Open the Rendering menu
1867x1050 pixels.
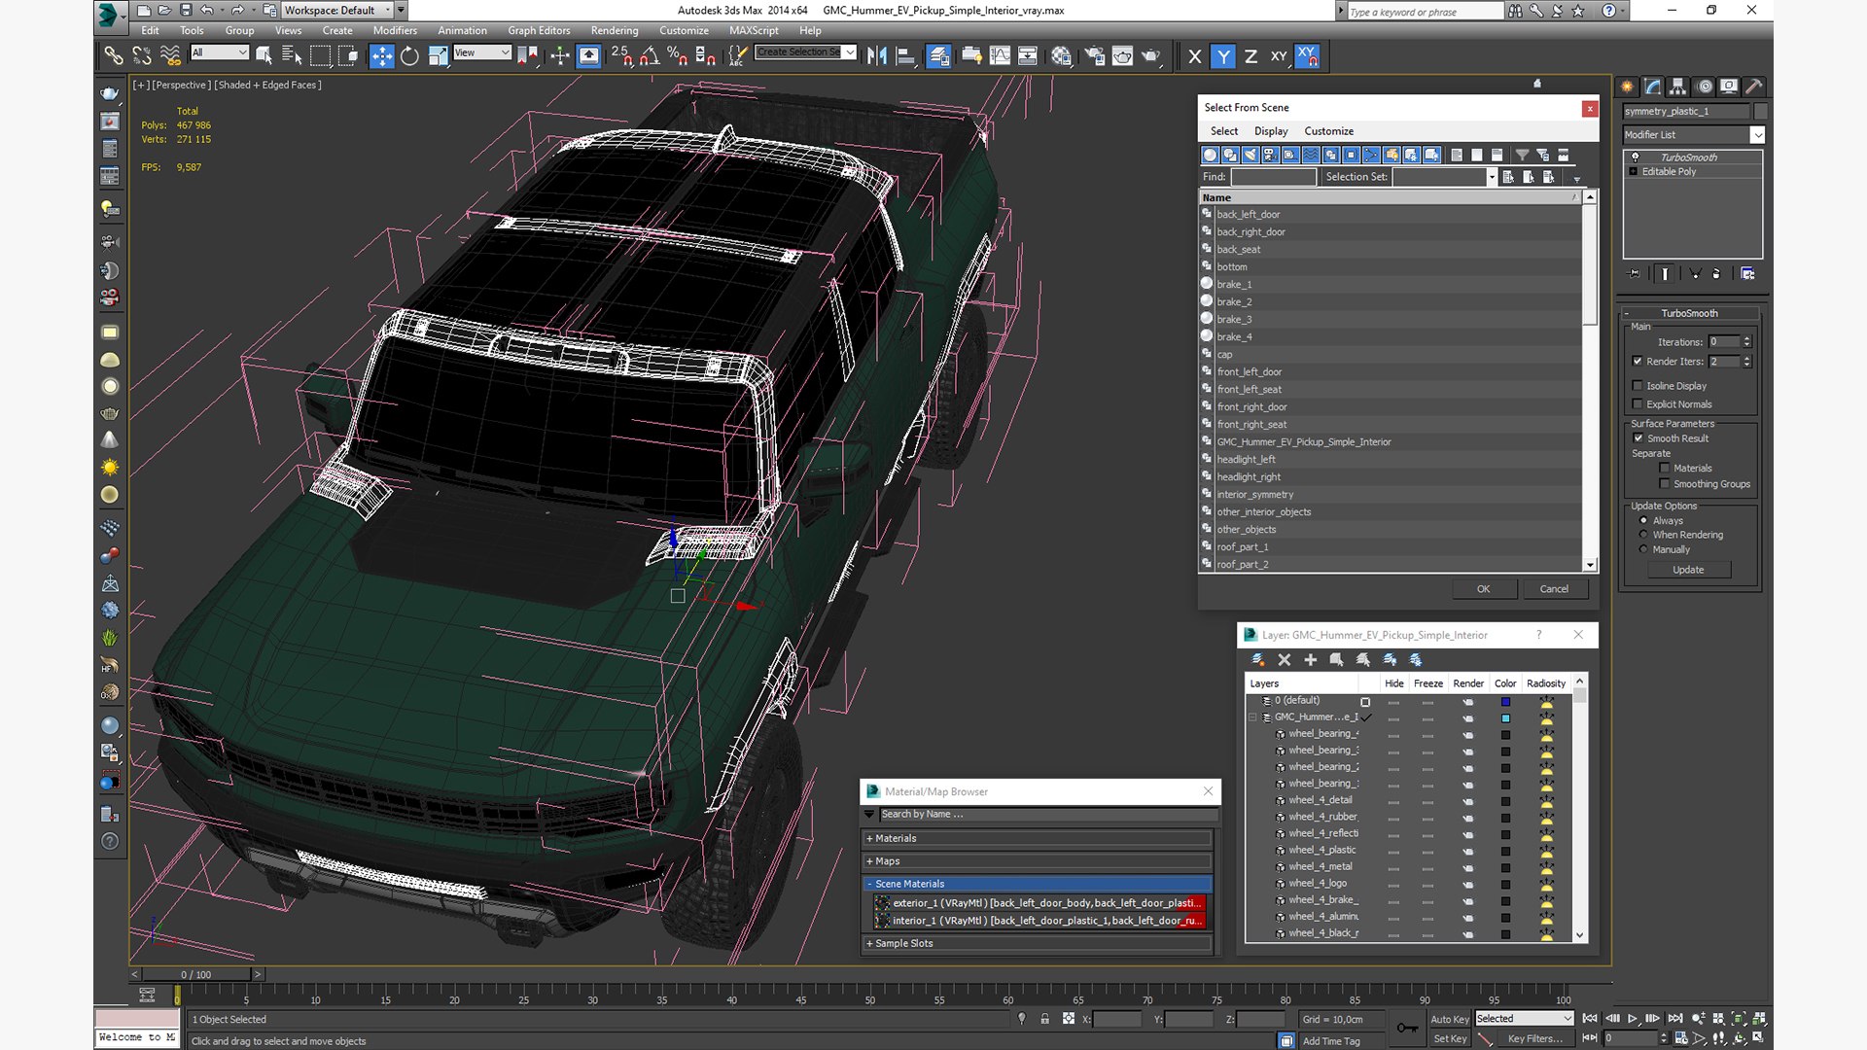click(615, 31)
